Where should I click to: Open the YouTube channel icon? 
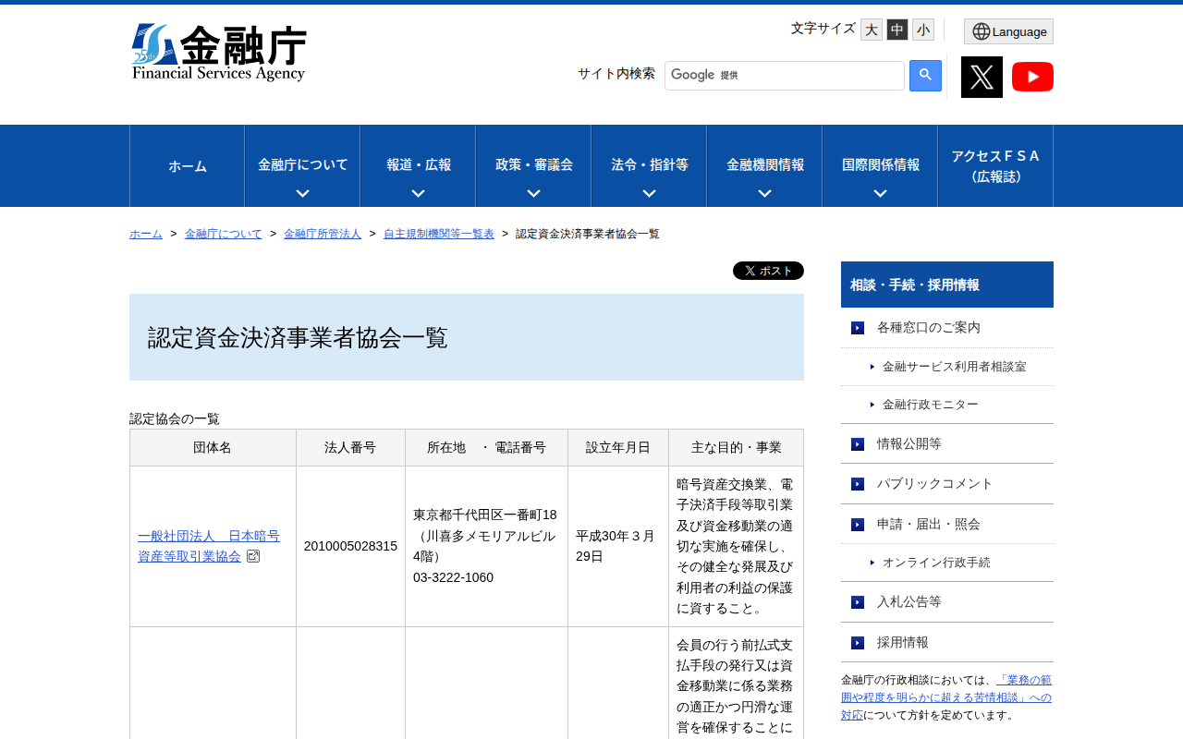point(1032,77)
